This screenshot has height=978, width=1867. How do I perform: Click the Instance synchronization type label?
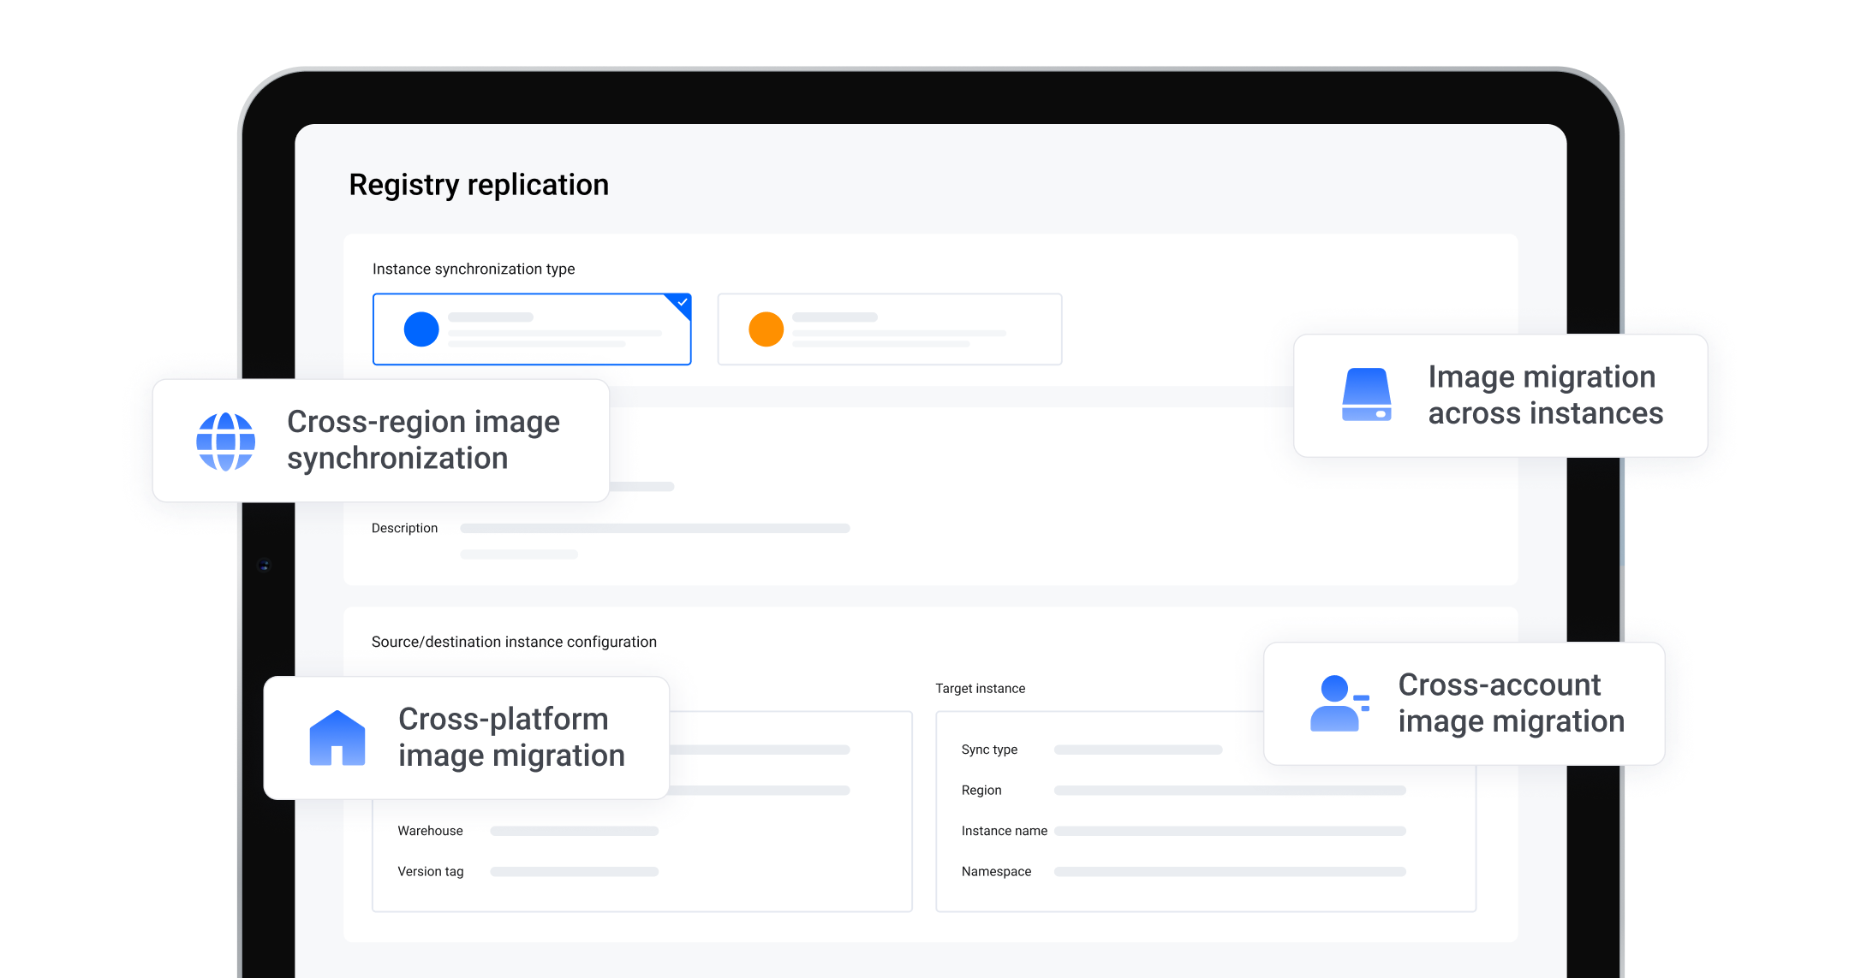click(474, 269)
